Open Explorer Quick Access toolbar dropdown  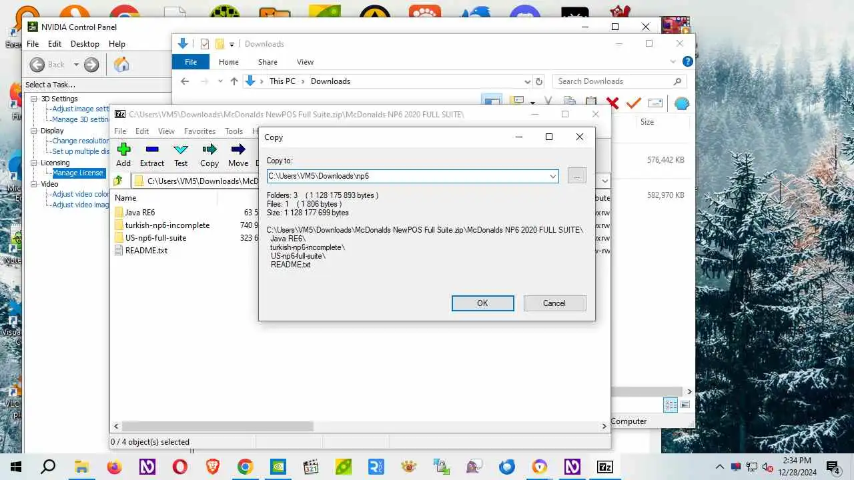pyautogui.click(x=232, y=44)
